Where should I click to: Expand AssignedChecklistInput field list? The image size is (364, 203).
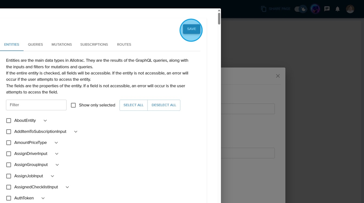pyautogui.click(x=67, y=187)
